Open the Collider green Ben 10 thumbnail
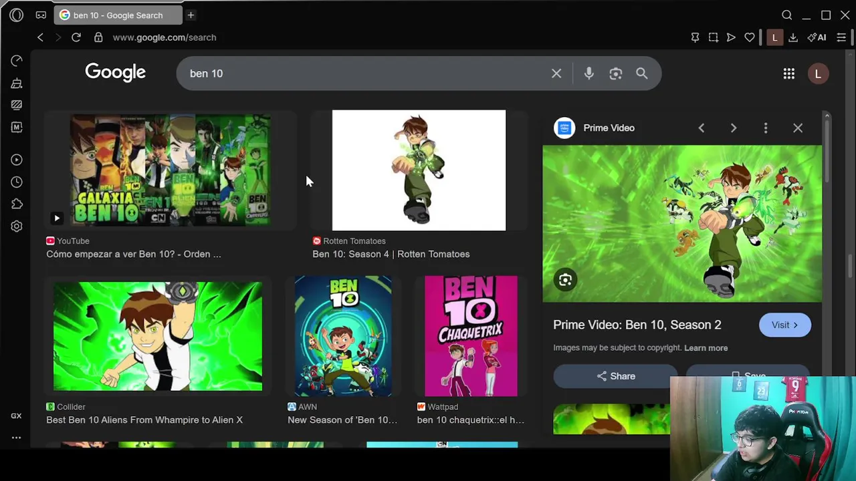The height and width of the screenshot is (481, 856). point(158,336)
